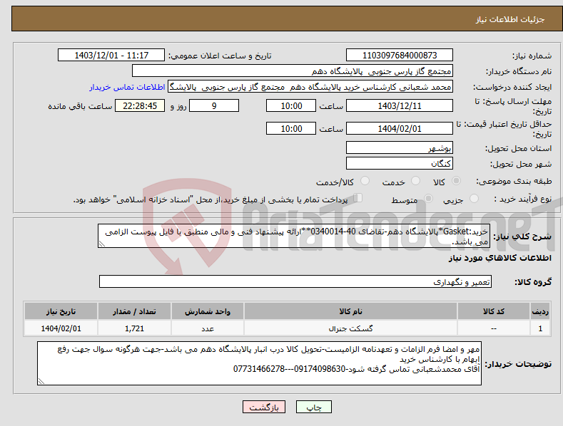This screenshot has width=563, height=426.
Task: Click the بازگشت back button
Action: [264, 407]
